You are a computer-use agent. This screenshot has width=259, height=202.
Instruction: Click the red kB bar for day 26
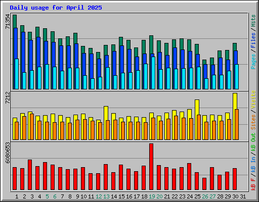204,184
